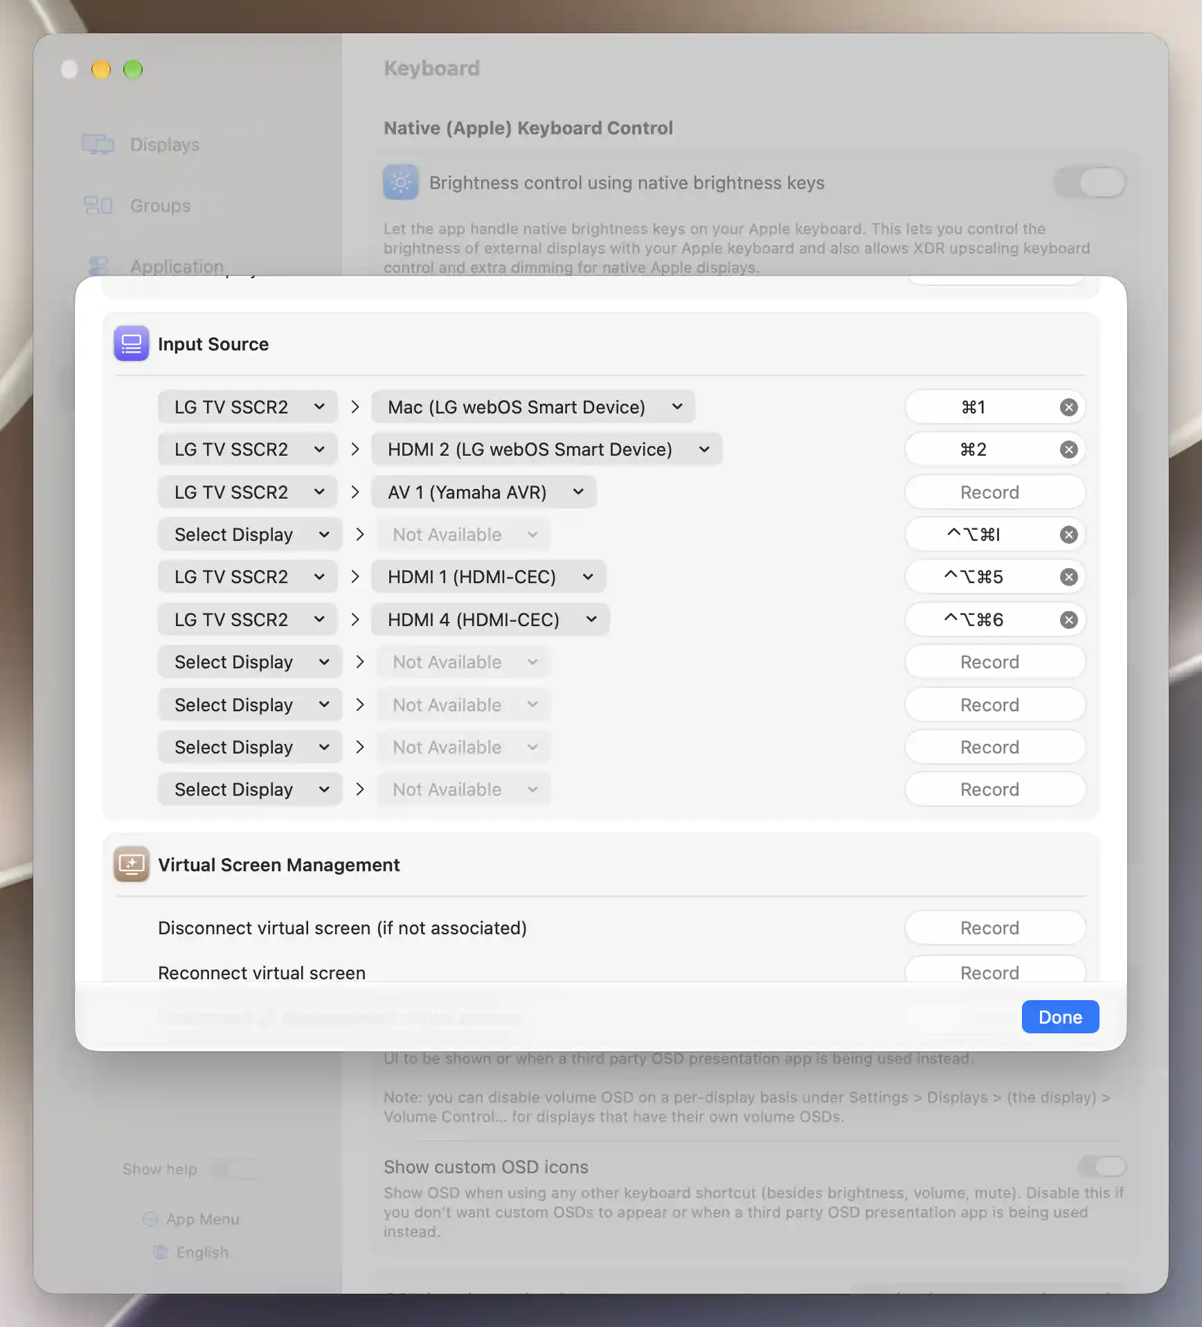The height and width of the screenshot is (1327, 1202).
Task: Click the Groups sidebar icon
Action: 98,205
